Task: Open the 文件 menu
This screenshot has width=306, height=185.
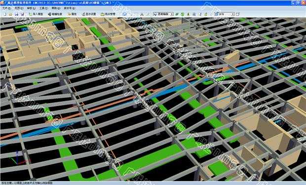Action: click(6, 8)
